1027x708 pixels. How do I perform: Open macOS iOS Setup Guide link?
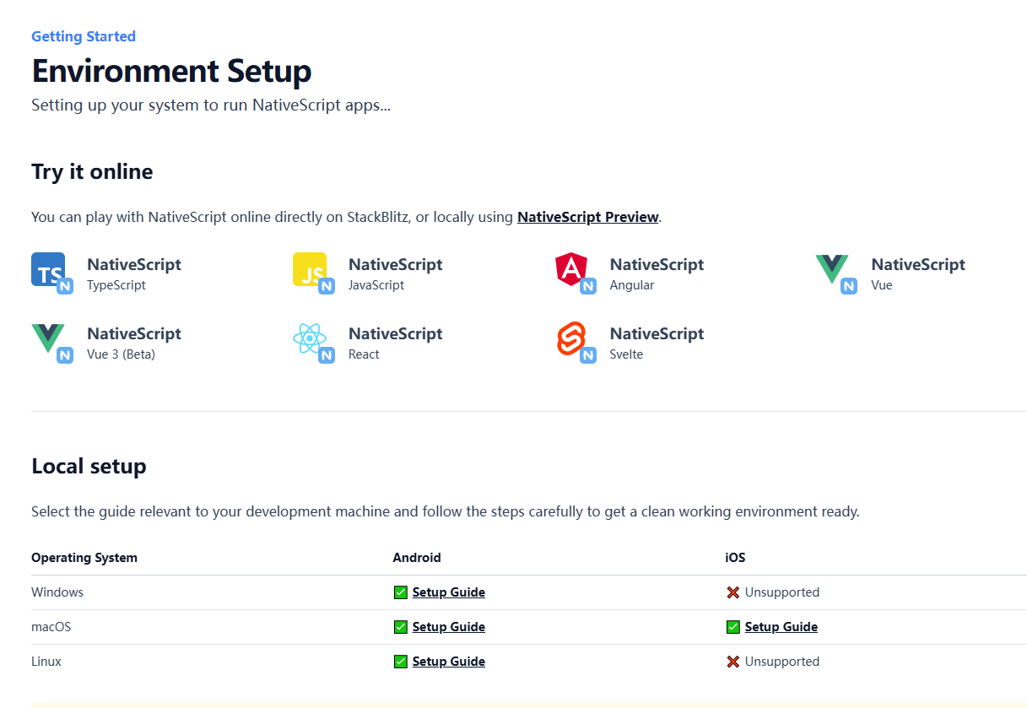tap(781, 627)
